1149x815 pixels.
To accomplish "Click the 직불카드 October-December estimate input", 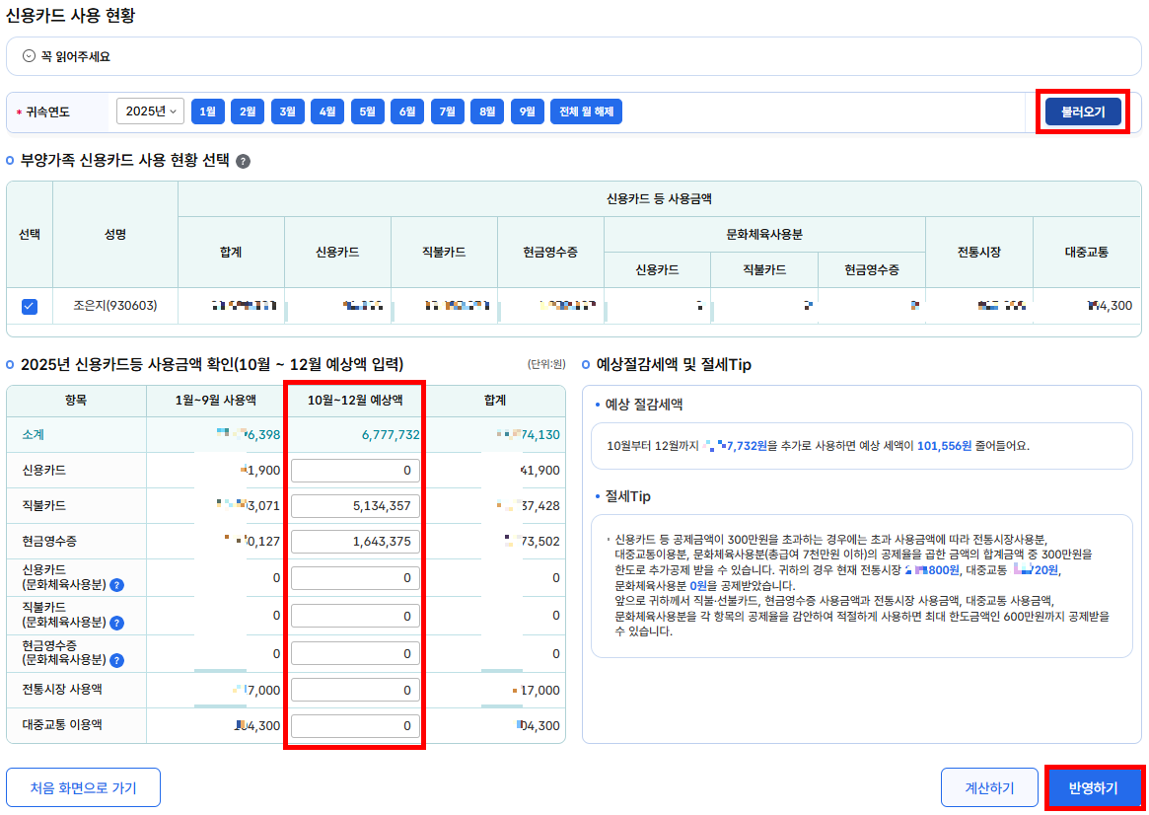I will click(354, 506).
